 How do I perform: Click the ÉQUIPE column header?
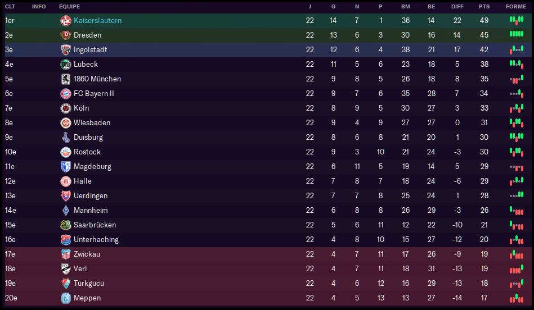pos(69,6)
